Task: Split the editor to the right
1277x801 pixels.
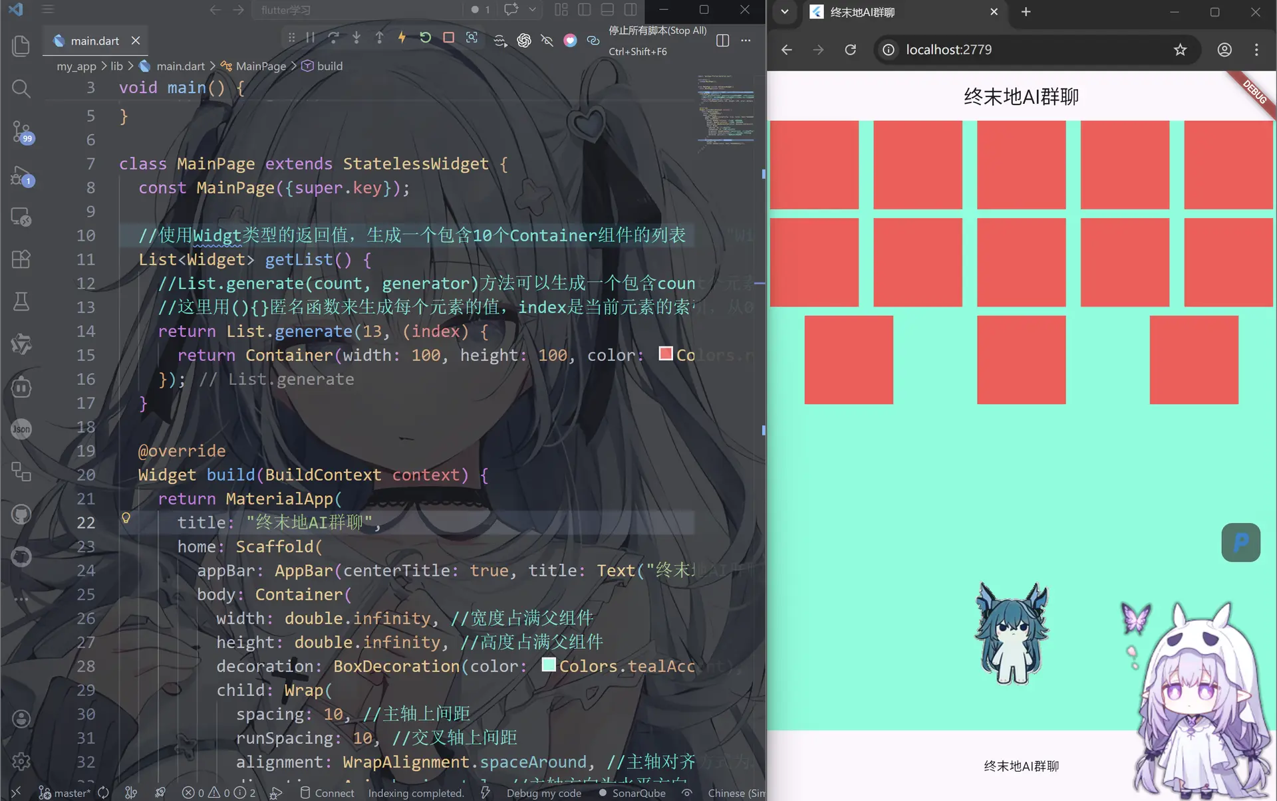Action: [x=723, y=41]
